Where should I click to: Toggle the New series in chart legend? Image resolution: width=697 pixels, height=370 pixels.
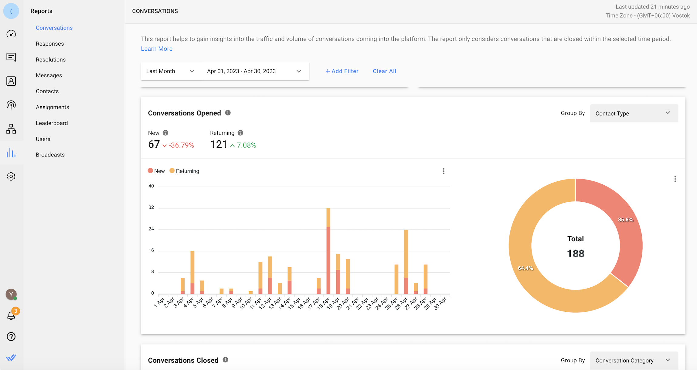tap(156, 171)
